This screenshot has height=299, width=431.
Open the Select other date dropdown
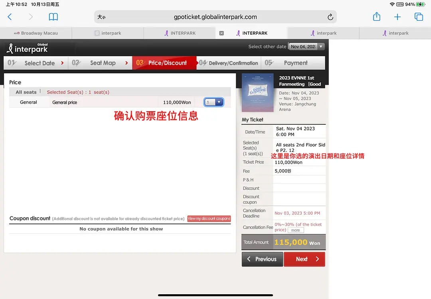[x=306, y=47]
